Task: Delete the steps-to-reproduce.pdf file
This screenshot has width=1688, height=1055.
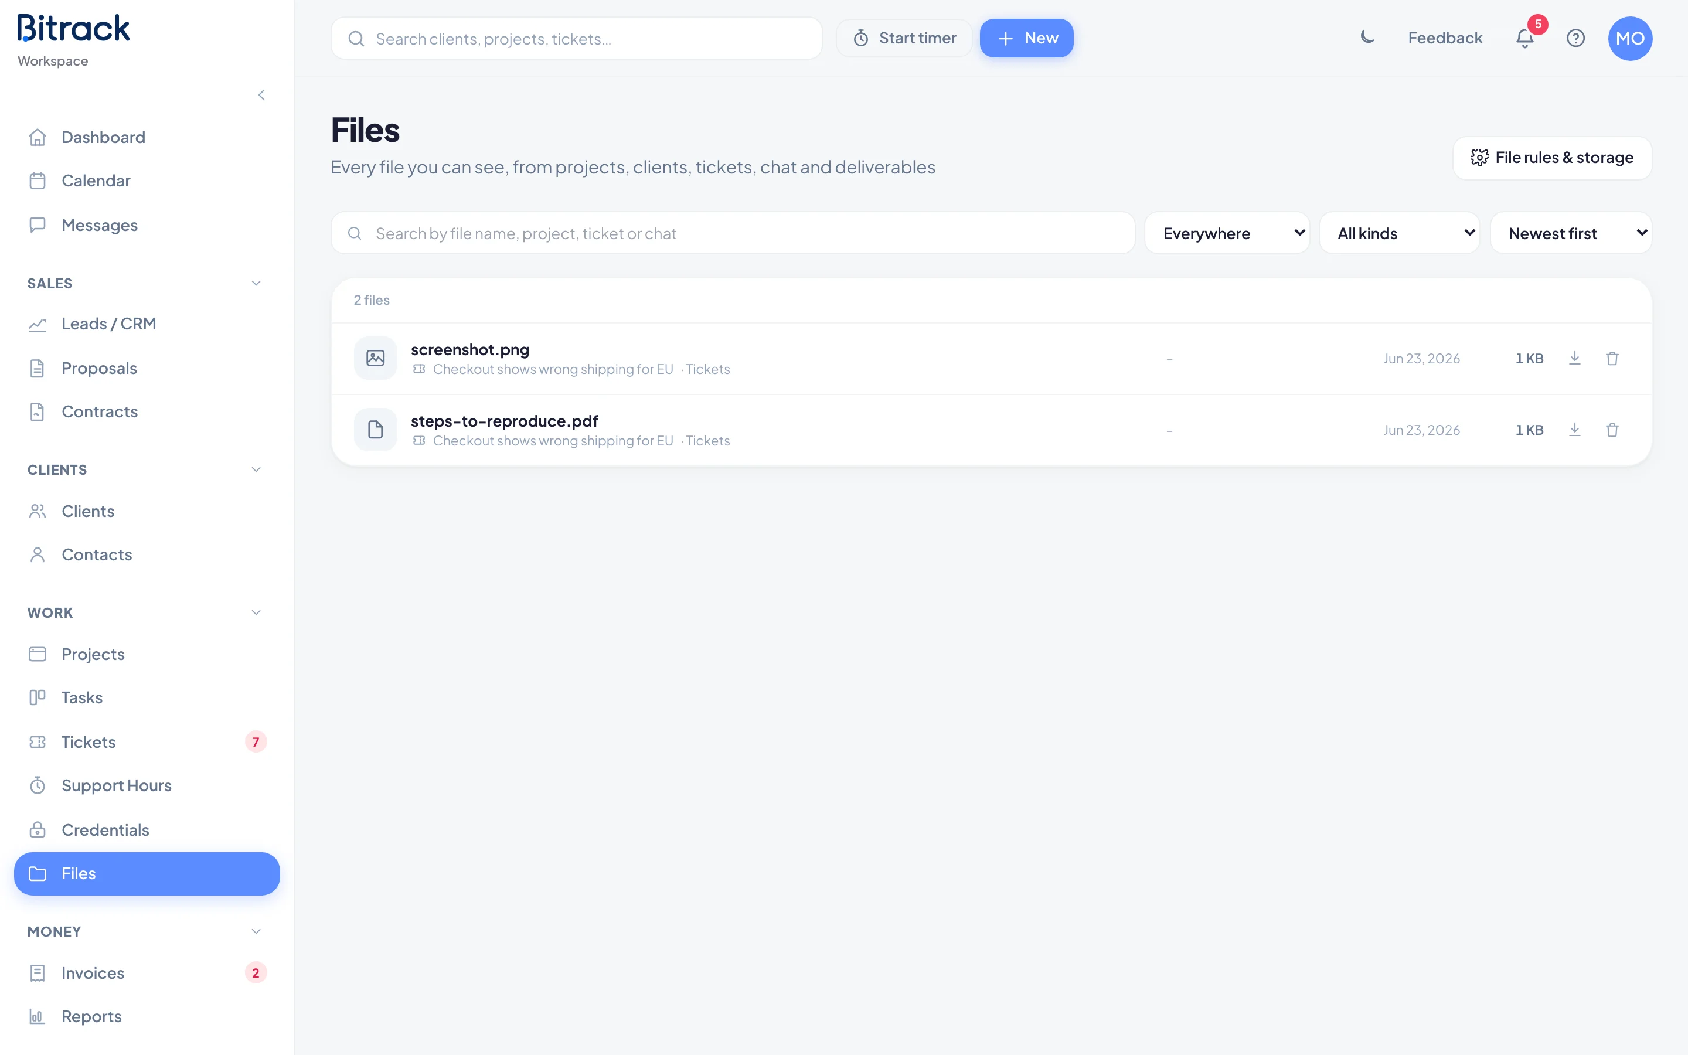Action: point(1612,430)
